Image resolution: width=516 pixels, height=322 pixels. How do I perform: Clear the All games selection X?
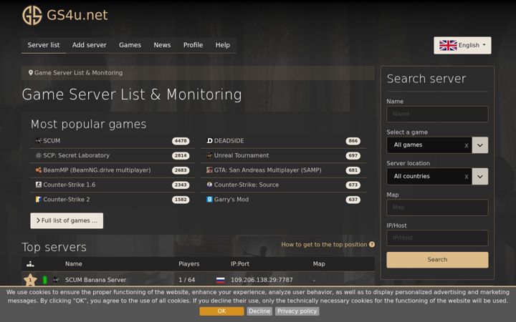[467, 145]
